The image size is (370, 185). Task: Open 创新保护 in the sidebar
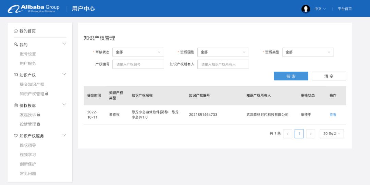pyautogui.click(x=28, y=164)
